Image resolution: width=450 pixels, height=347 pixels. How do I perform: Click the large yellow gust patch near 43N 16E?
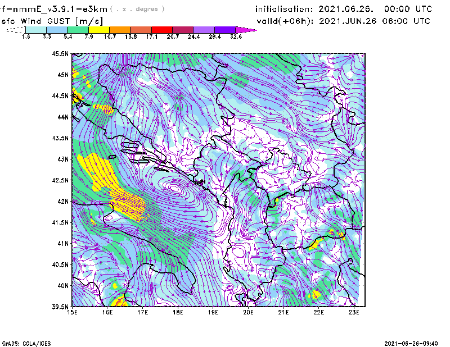pos(99,171)
